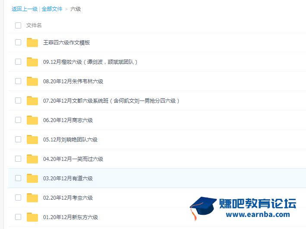Screen dimensions: 306x229
Task: Click folder icon of 09.12月橙啦六级
Action: coord(32,62)
